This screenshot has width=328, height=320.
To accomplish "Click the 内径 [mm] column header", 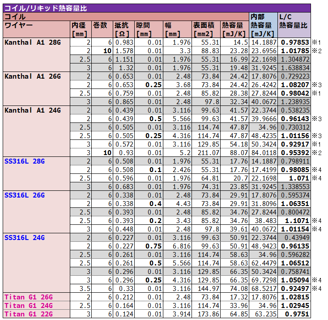I will click(81, 29).
